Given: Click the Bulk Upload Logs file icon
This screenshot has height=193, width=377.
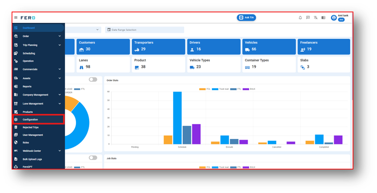Looking at the screenshot, I should [x=16, y=159].
